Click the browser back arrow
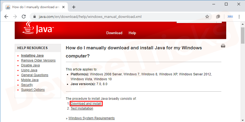This screenshot has height=122, width=245. click(6, 17)
